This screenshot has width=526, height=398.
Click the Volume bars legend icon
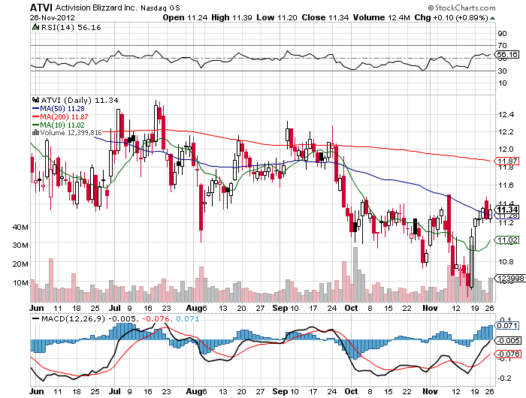(x=35, y=132)
